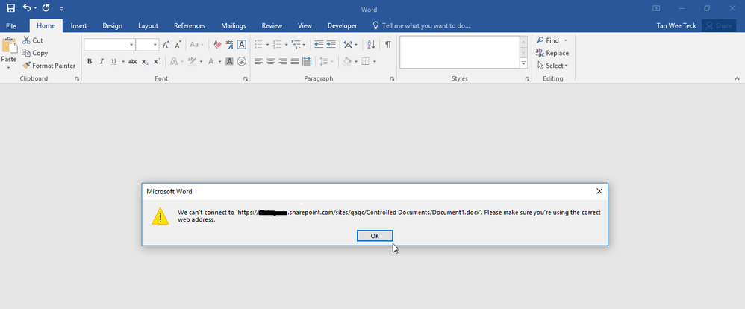Screen dimensions: 745x309
Task: Toggle Superscript formatting
Action: 157,61
